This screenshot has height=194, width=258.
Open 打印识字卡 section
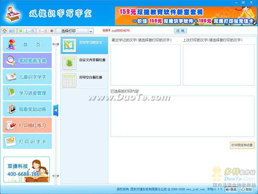coord(27,141)
